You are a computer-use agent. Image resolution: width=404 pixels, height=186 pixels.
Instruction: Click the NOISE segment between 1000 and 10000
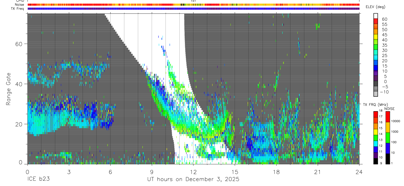[388, 127]
